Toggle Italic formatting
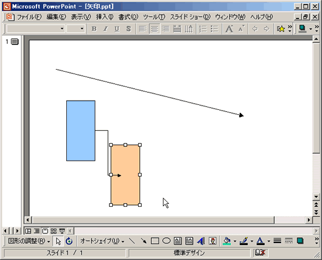 pyautogui.click(x=105, y=29)
